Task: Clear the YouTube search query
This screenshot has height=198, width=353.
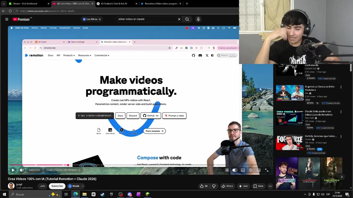Action: (x=179, y=19)
